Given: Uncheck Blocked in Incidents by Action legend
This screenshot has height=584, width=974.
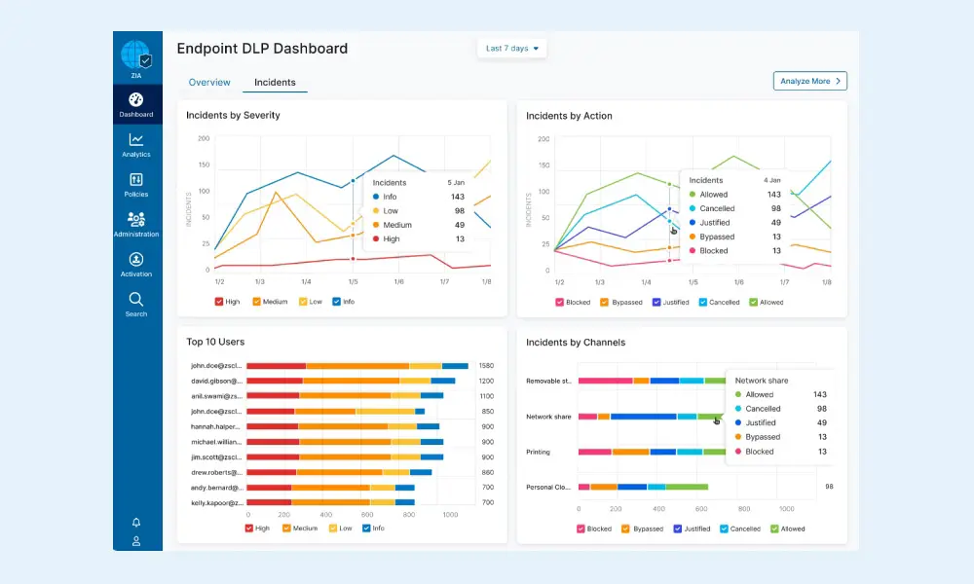Looking at the screenshot, I should pyautogui.click(x=560, y=303).
